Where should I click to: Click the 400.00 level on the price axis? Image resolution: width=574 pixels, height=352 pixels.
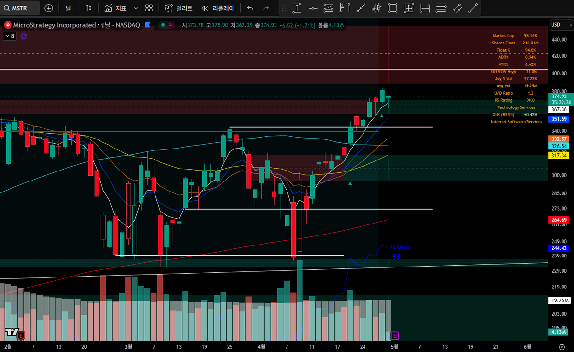pos(559,73)
